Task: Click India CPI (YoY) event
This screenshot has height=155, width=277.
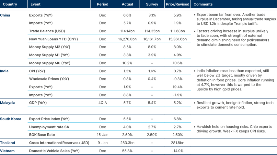Action: pos(37,71)
